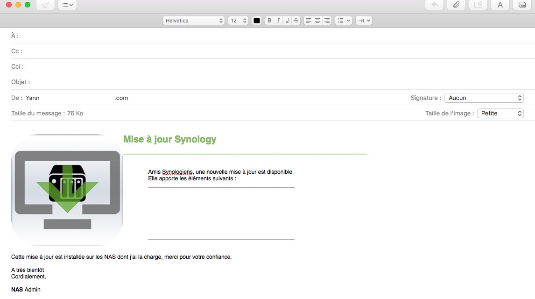
Task: Toggle strikethrough formatting
Action: click(x=296, y=21)
